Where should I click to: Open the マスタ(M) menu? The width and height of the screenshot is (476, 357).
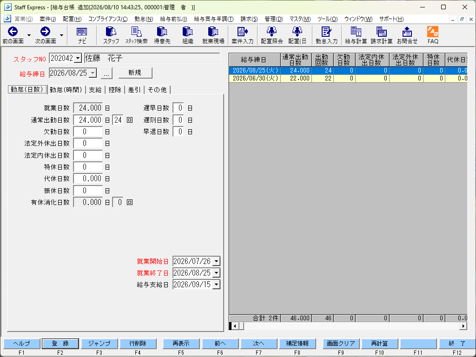300,19
